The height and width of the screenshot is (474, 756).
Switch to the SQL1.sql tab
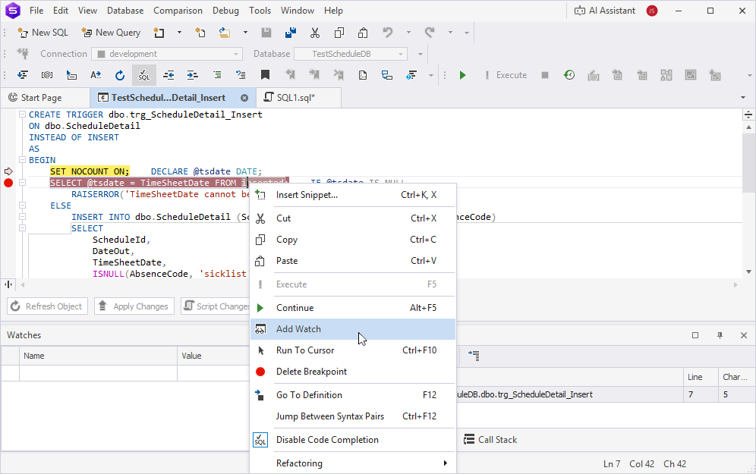(295, 98)
